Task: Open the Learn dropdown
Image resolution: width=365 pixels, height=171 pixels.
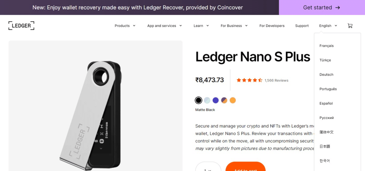Action: click(x=201, y=26)
